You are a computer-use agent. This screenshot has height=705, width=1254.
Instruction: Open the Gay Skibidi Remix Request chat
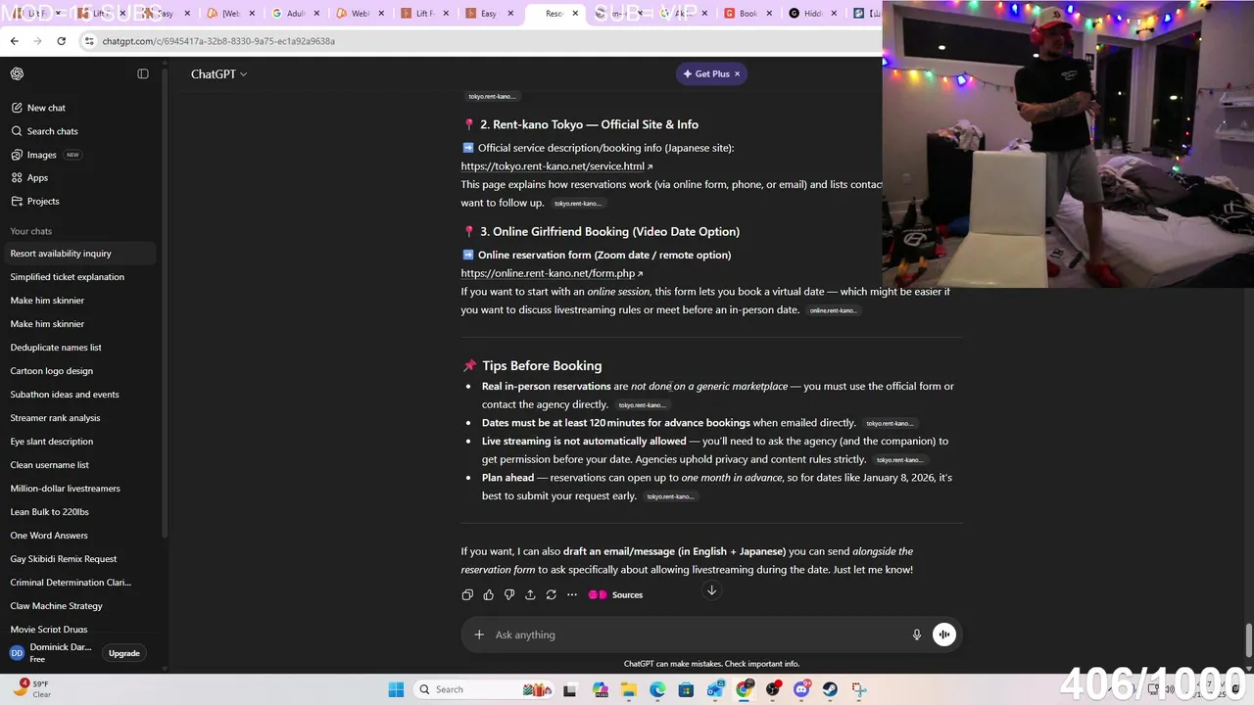[x=80, y=559]
